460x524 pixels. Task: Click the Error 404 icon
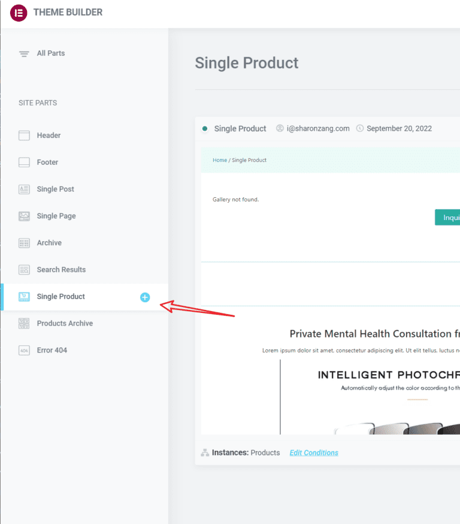[24, 350]
